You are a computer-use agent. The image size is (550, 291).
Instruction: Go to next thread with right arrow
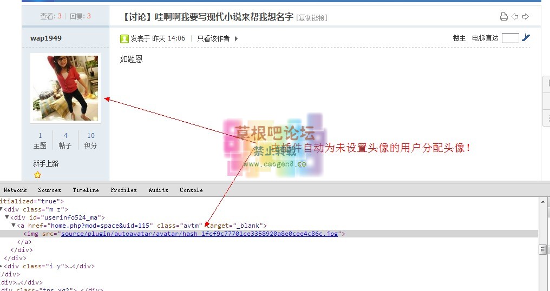tap(525, 17)
